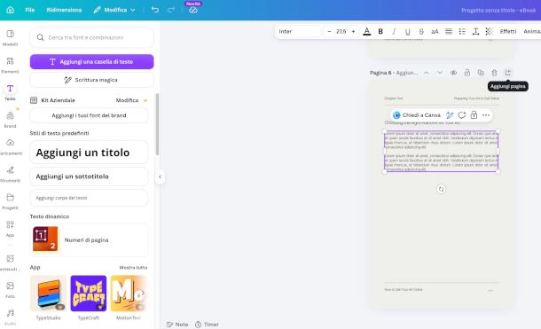The image size is (541, 329).
Task: Add a subtitle with Aggiungi un sottotitolo
Action: click(89, 176)
